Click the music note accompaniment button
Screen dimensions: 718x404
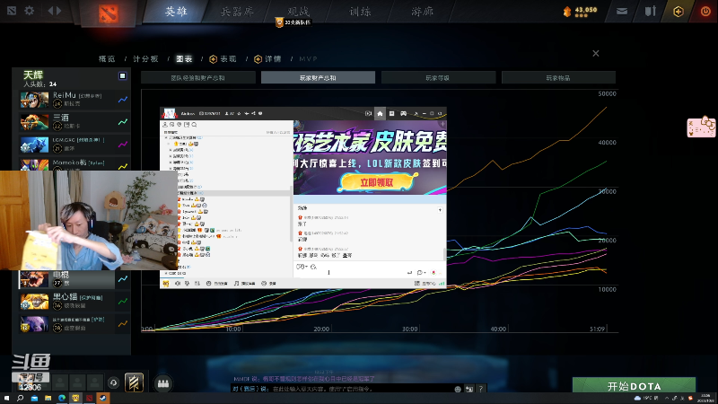tap(244, 284)
